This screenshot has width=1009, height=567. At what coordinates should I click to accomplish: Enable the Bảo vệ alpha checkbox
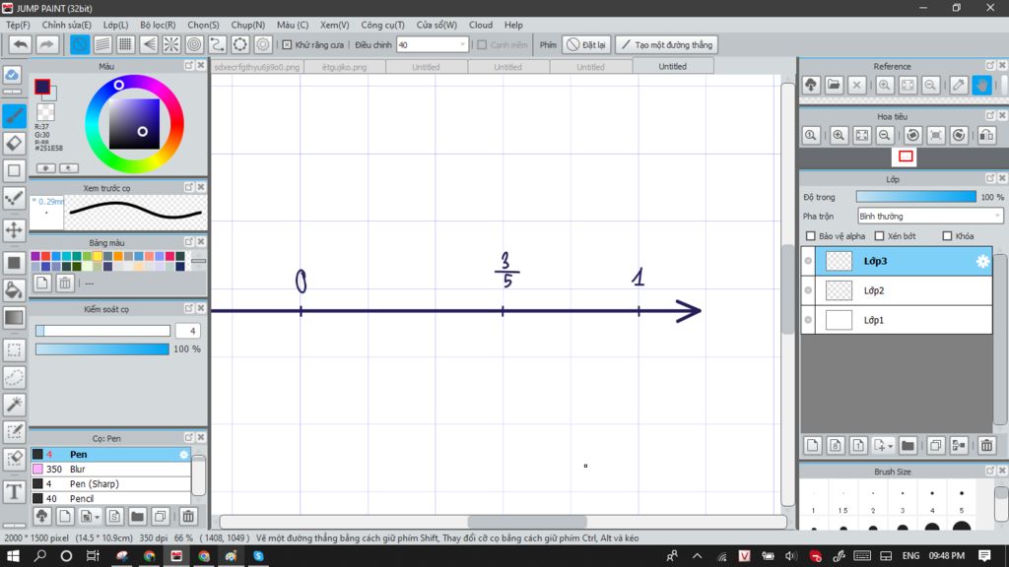tap(811, 236)
